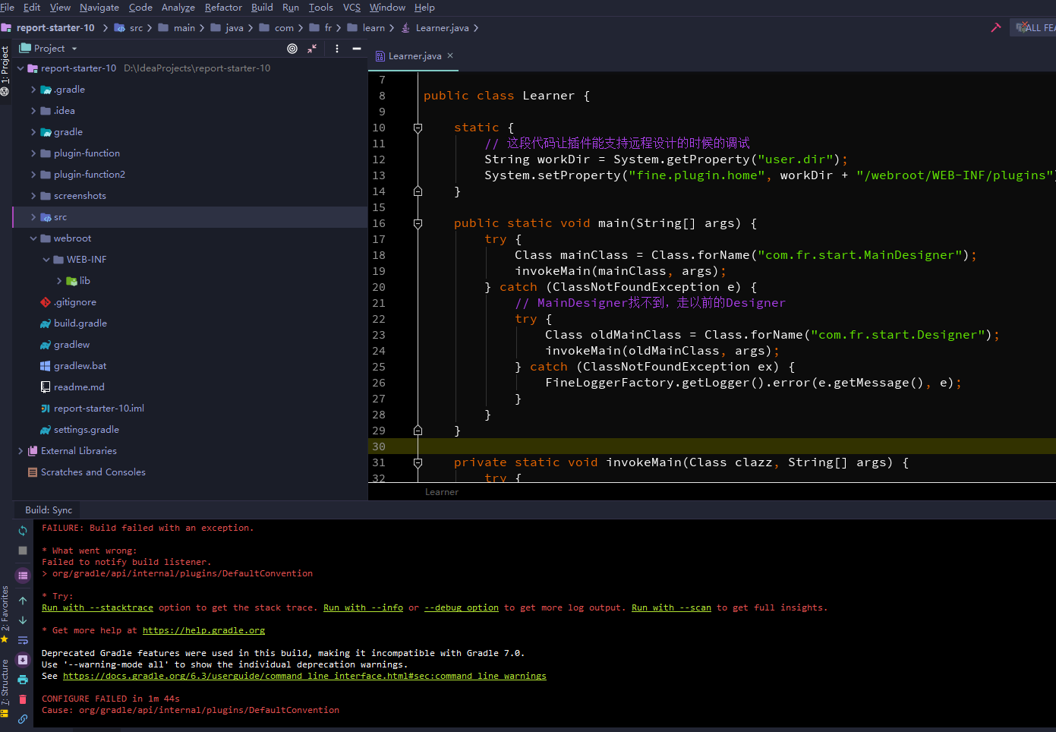Click the Learner breadcrumb below the editor
Image resolution: width=1056 pixels, height=732 pixels.
(x=442, y=492)
